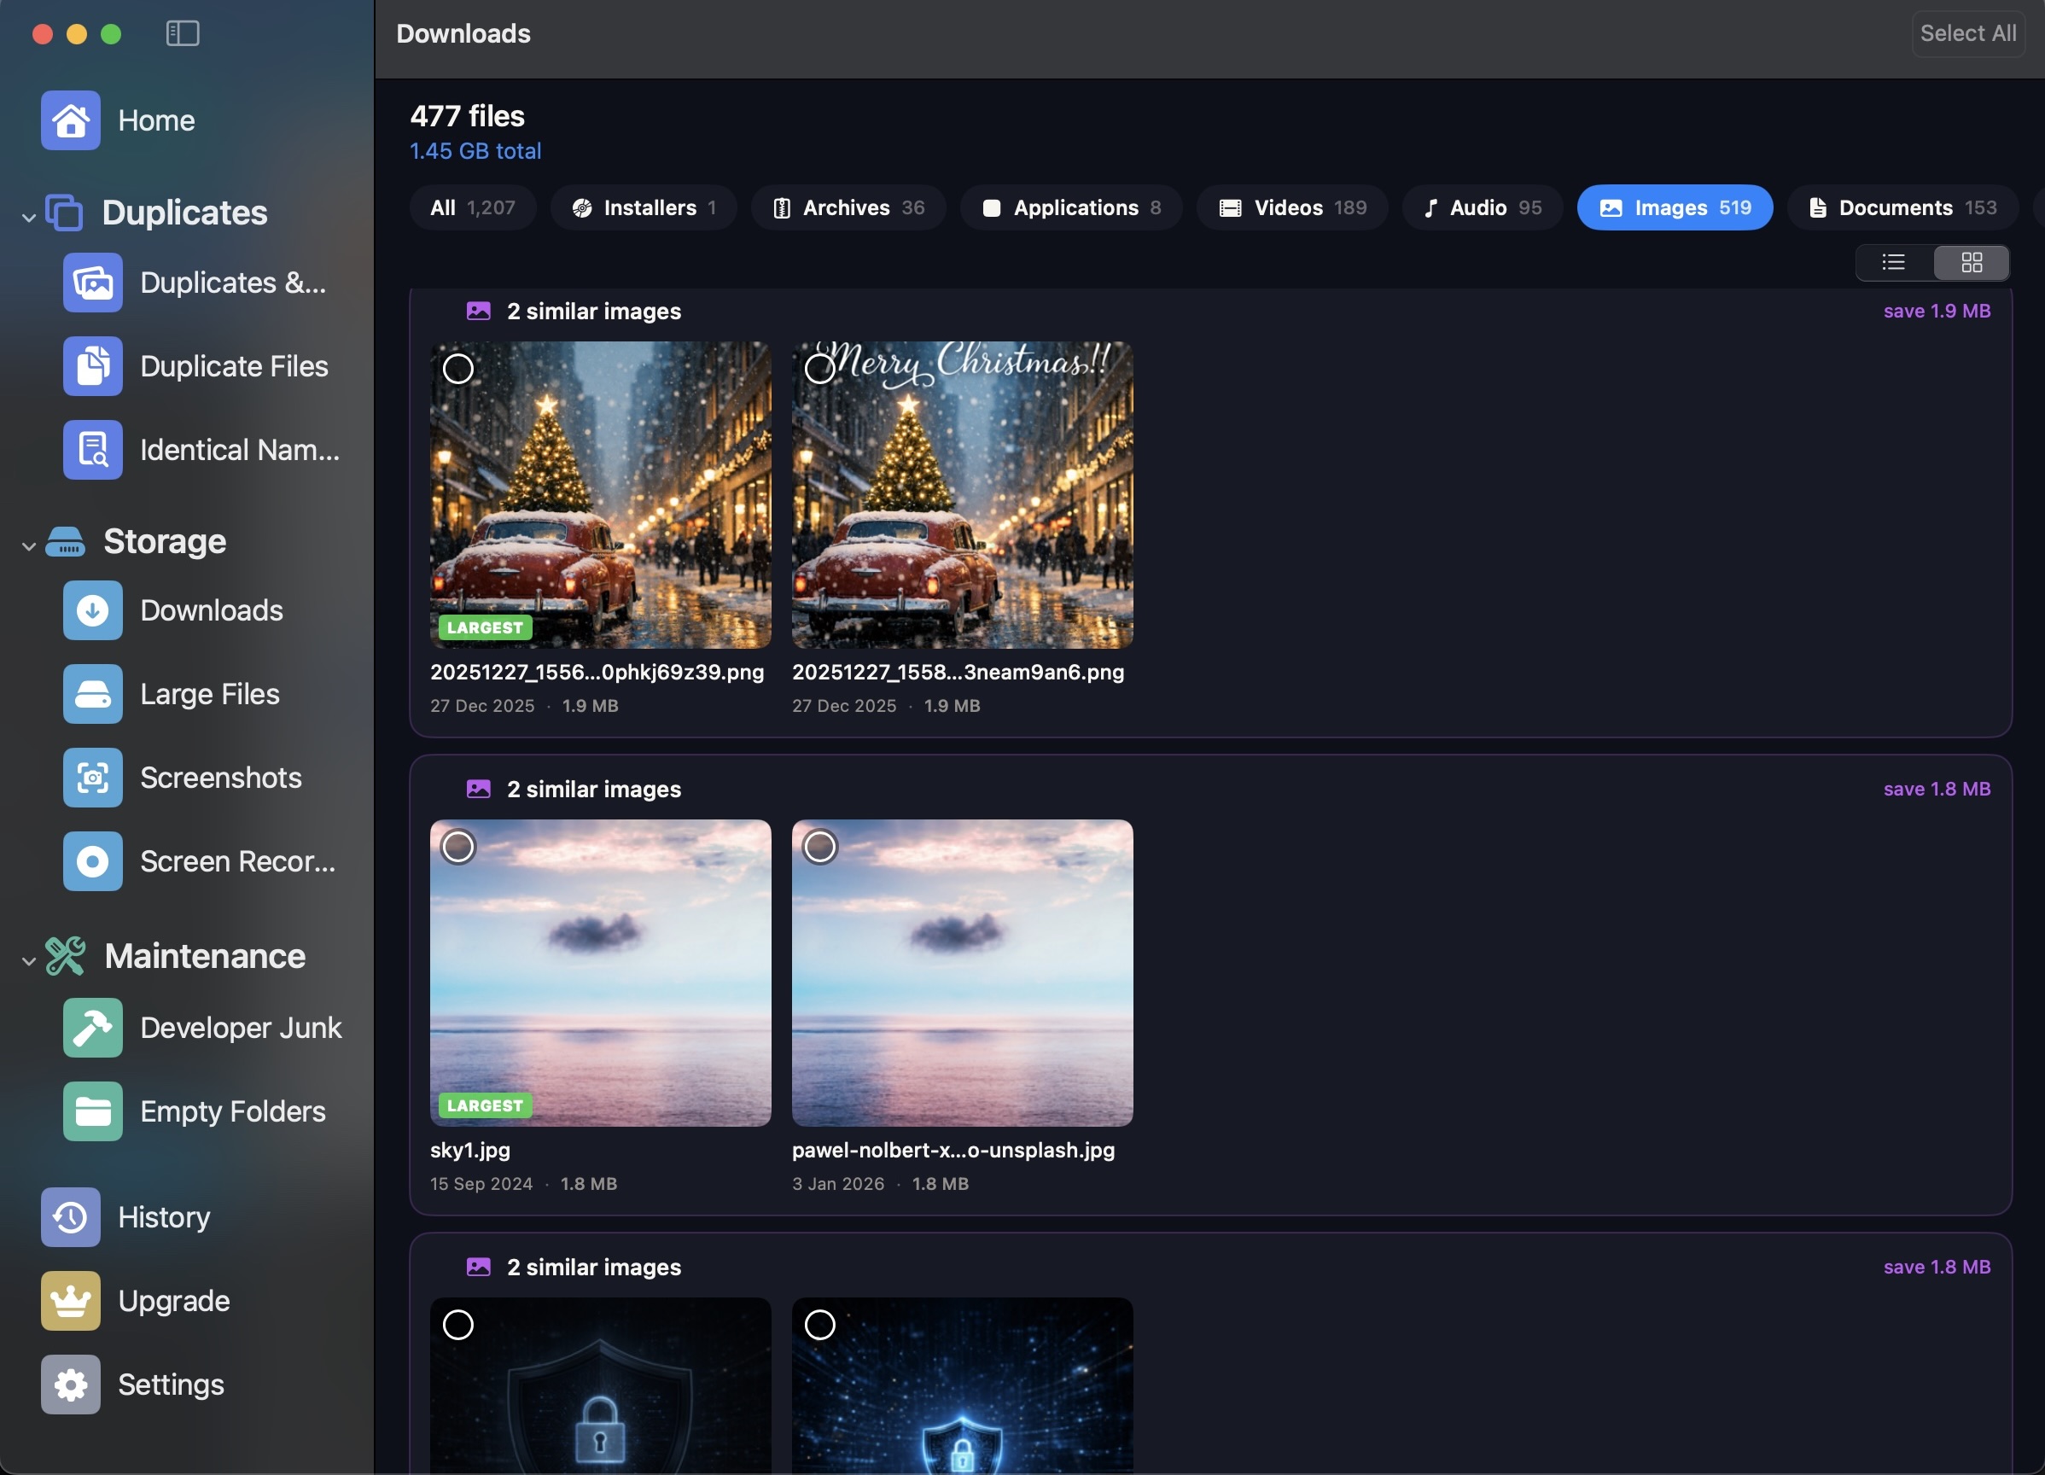Viewport: 2045px width, 1475px height.
Task: Click the sky1.jpg file name
Action: (x=469, y=1150)
